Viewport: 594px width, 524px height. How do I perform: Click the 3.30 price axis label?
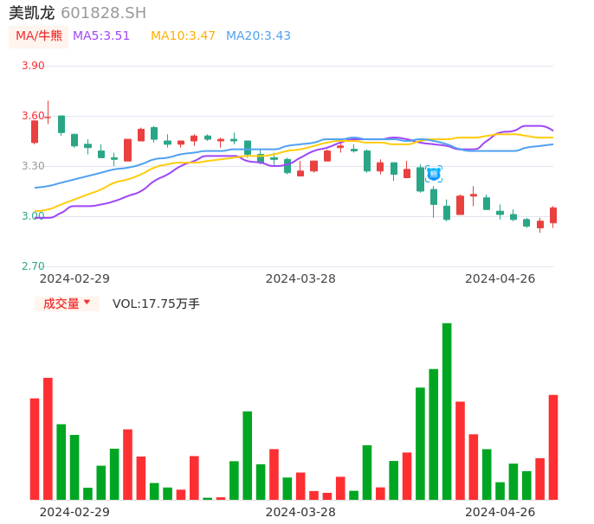tap(33, 166)
